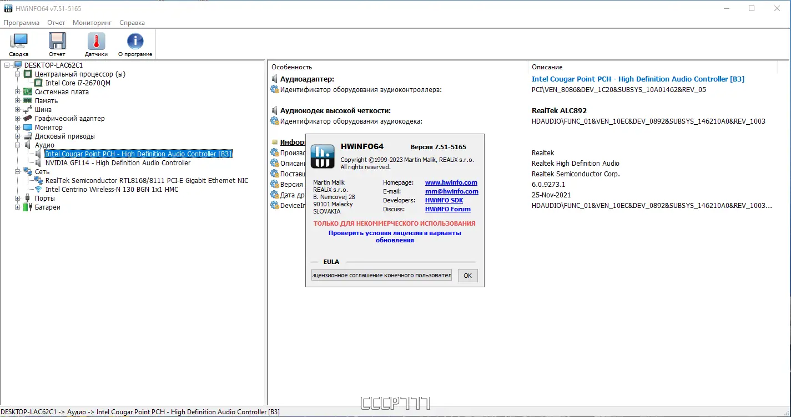This screenshot has width=791, height=417.
Task: Select the Intel Core i7-2670QM processor
Action: [78, 83]
